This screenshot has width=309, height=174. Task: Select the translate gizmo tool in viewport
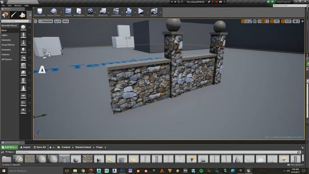243,21
